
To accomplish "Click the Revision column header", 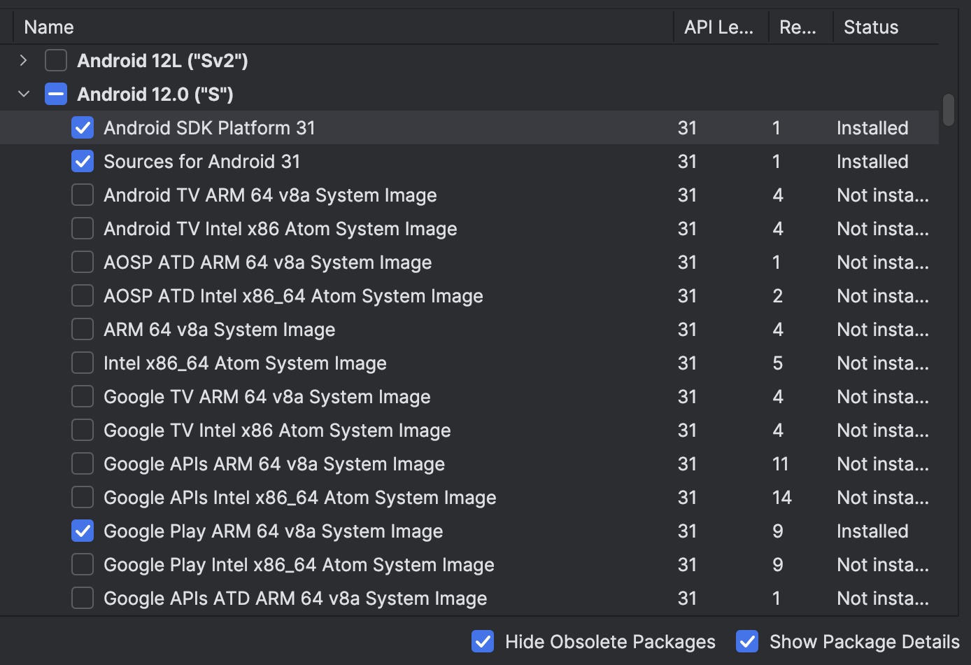I will [x=798, y=27].
